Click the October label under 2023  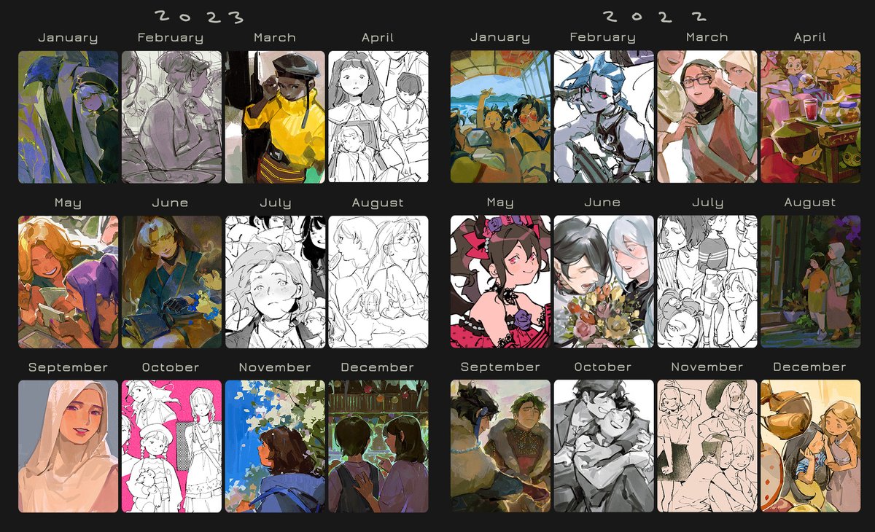[x=171, y=367]
